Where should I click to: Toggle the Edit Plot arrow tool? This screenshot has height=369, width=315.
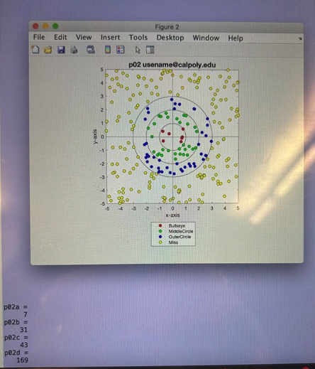pyautogui.click(x=138, y=50)
